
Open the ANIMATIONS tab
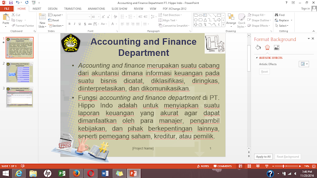pyautogui.click(x=97, y=9)
